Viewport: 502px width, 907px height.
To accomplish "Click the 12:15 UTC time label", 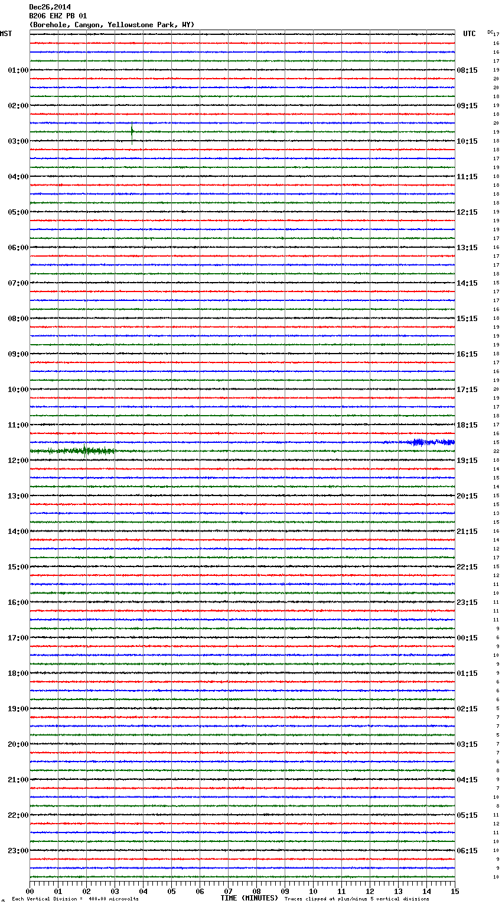I will (x=467, y=212).
